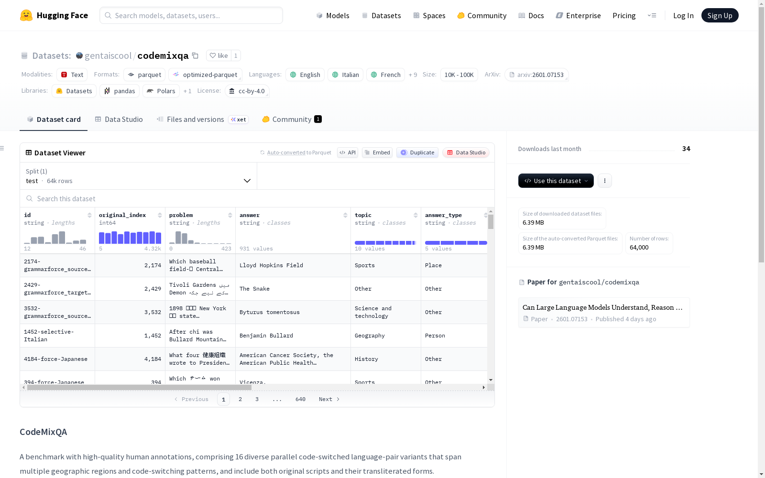Image resolution: width=765 pixels, height=478 pixels.
Task: Select the Datasets library tag
Action: (x=74, y=91)
